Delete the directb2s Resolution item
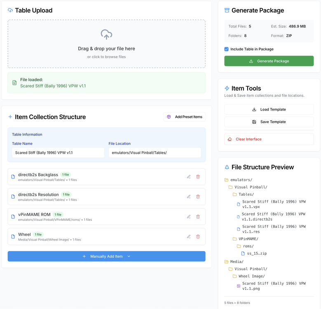The height and width of the screenshot is (309, 321). point(198,197)
